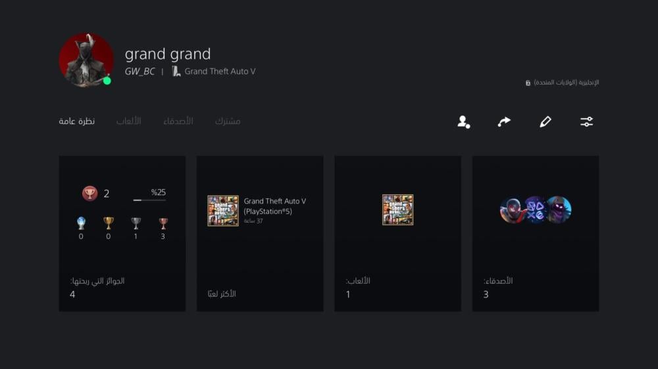
Task: Open the Grand Theft Auto V (PlayStation®5) most-played link
Action: pyautogui.click(x=274, y=206)
